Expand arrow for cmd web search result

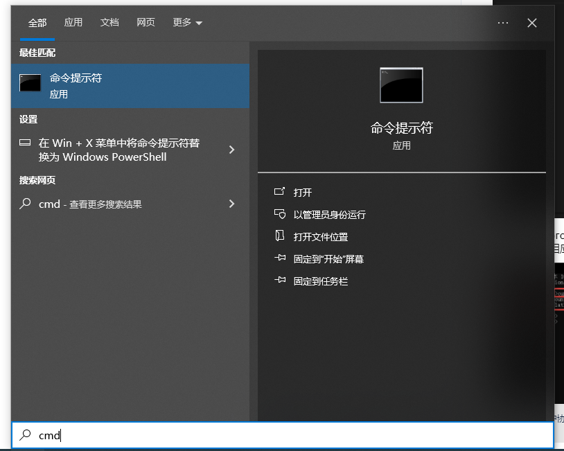231,204
